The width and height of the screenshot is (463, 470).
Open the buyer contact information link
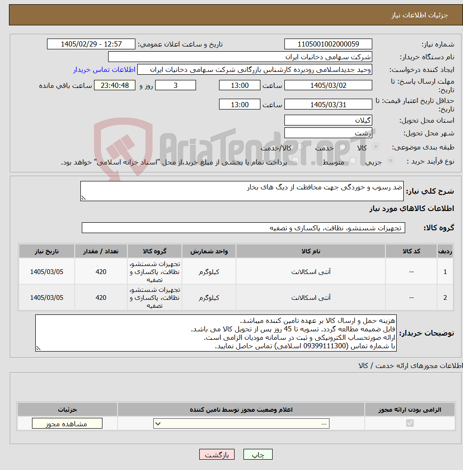[104, 70]
